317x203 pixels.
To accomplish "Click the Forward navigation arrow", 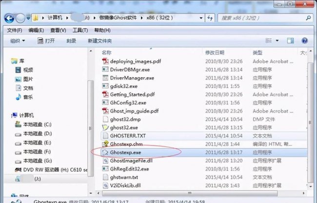I will [20, 18].
